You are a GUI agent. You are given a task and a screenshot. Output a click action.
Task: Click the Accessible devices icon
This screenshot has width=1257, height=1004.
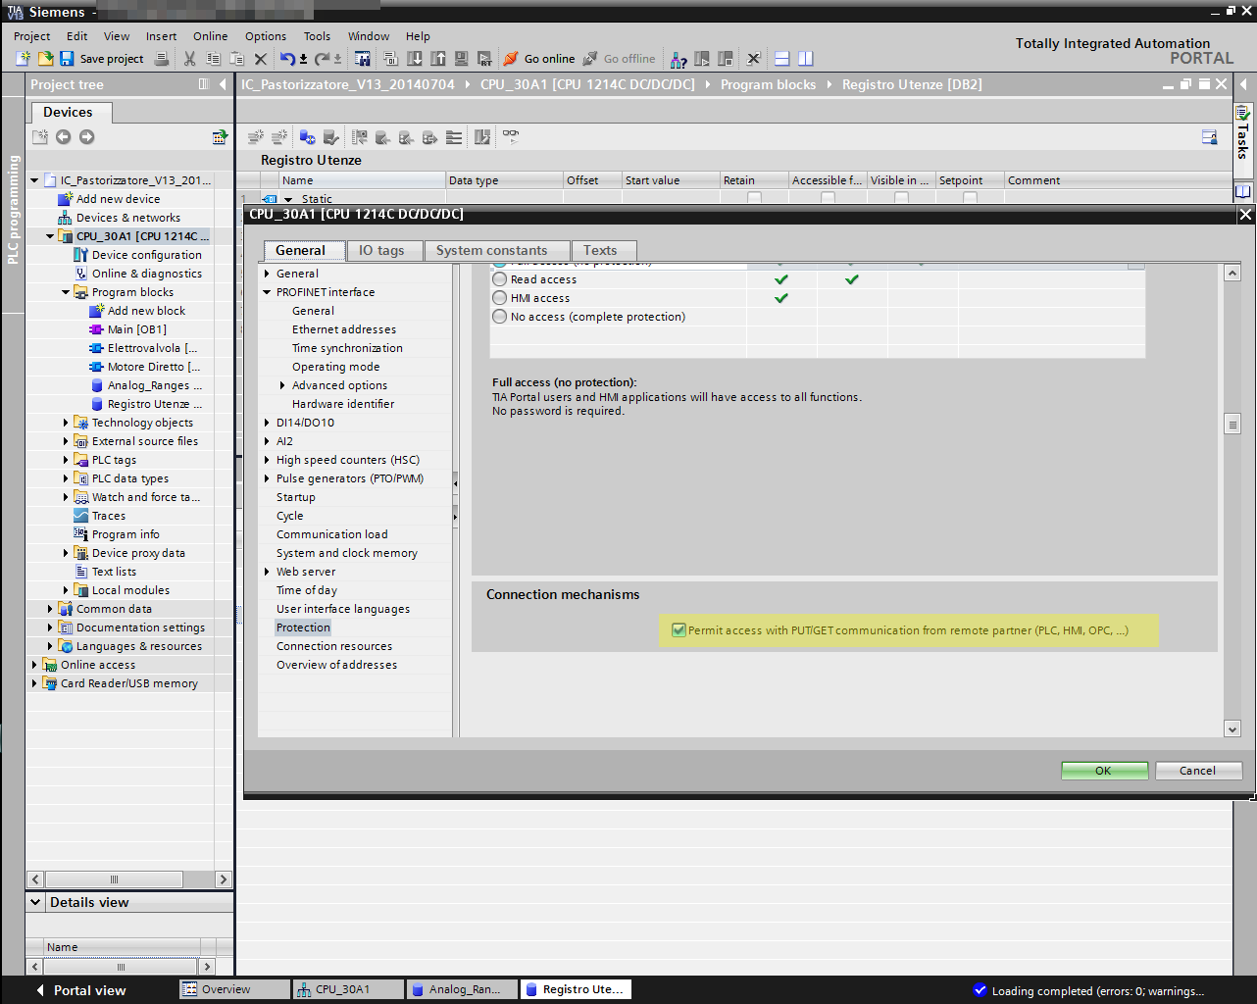(679, 59)
